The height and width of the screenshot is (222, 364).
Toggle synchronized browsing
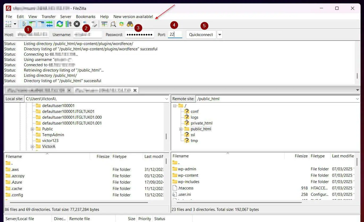tap(121, 24)
